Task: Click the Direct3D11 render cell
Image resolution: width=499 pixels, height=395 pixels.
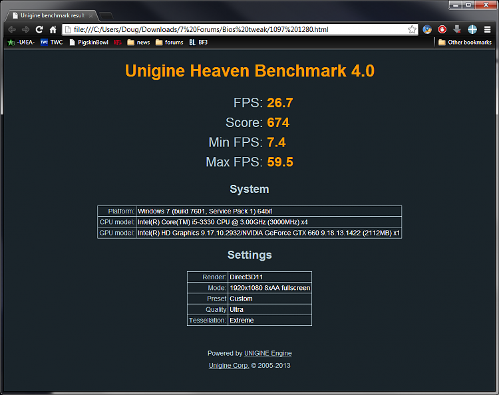Action: point(269,277)
